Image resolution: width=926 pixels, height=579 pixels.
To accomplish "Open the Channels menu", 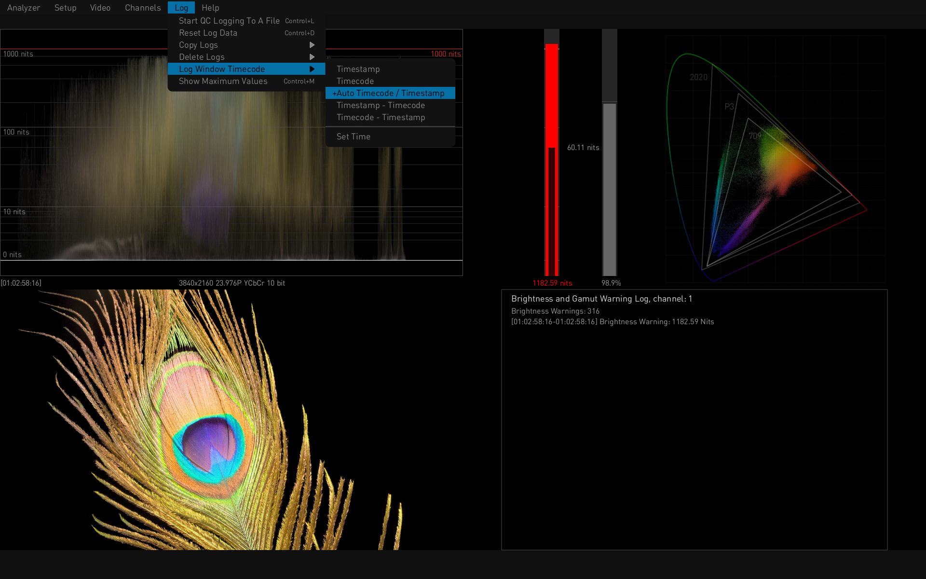I will point(143,8).
